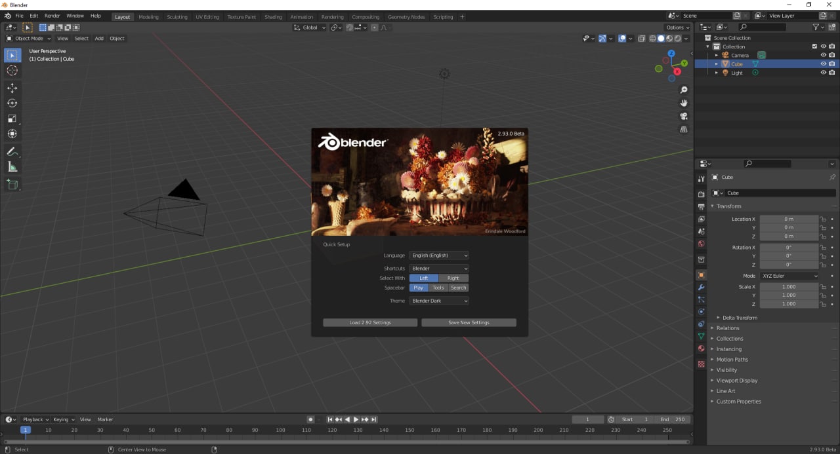840x454 pixels.
Task: Open the File menu
Action: (19, 16)
